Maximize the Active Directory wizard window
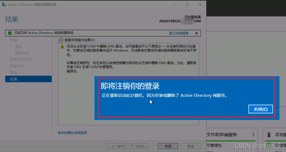 (x=187, y=4)
